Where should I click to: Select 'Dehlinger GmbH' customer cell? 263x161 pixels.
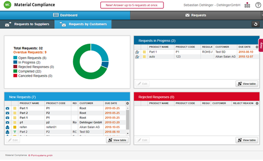tap(91, 122)
